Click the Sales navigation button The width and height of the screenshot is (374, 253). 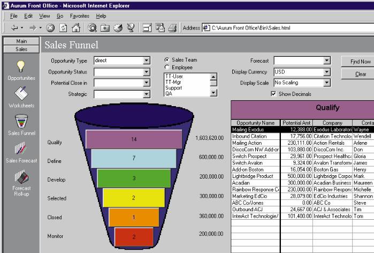(21, 49)
